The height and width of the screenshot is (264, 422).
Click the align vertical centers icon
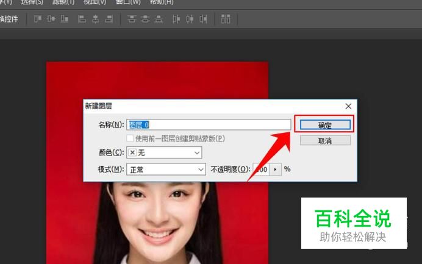tap(51, 19)
